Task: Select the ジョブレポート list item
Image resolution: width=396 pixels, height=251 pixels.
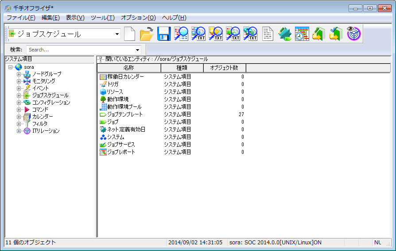Action: tap(121, 152)
